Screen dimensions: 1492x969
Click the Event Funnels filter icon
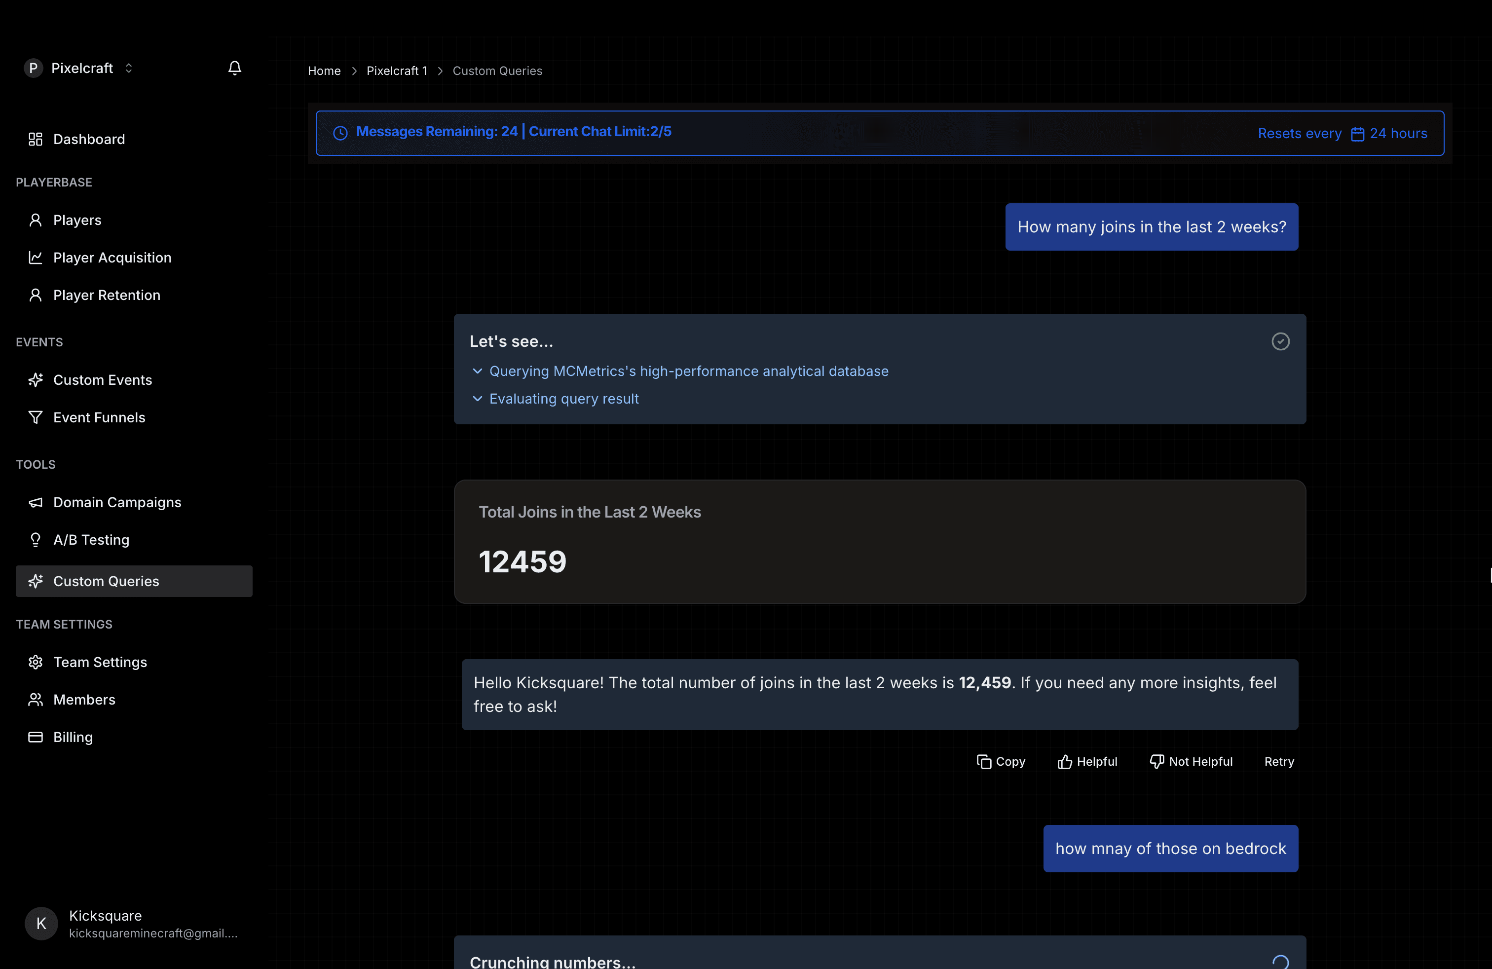coord(35,417)
